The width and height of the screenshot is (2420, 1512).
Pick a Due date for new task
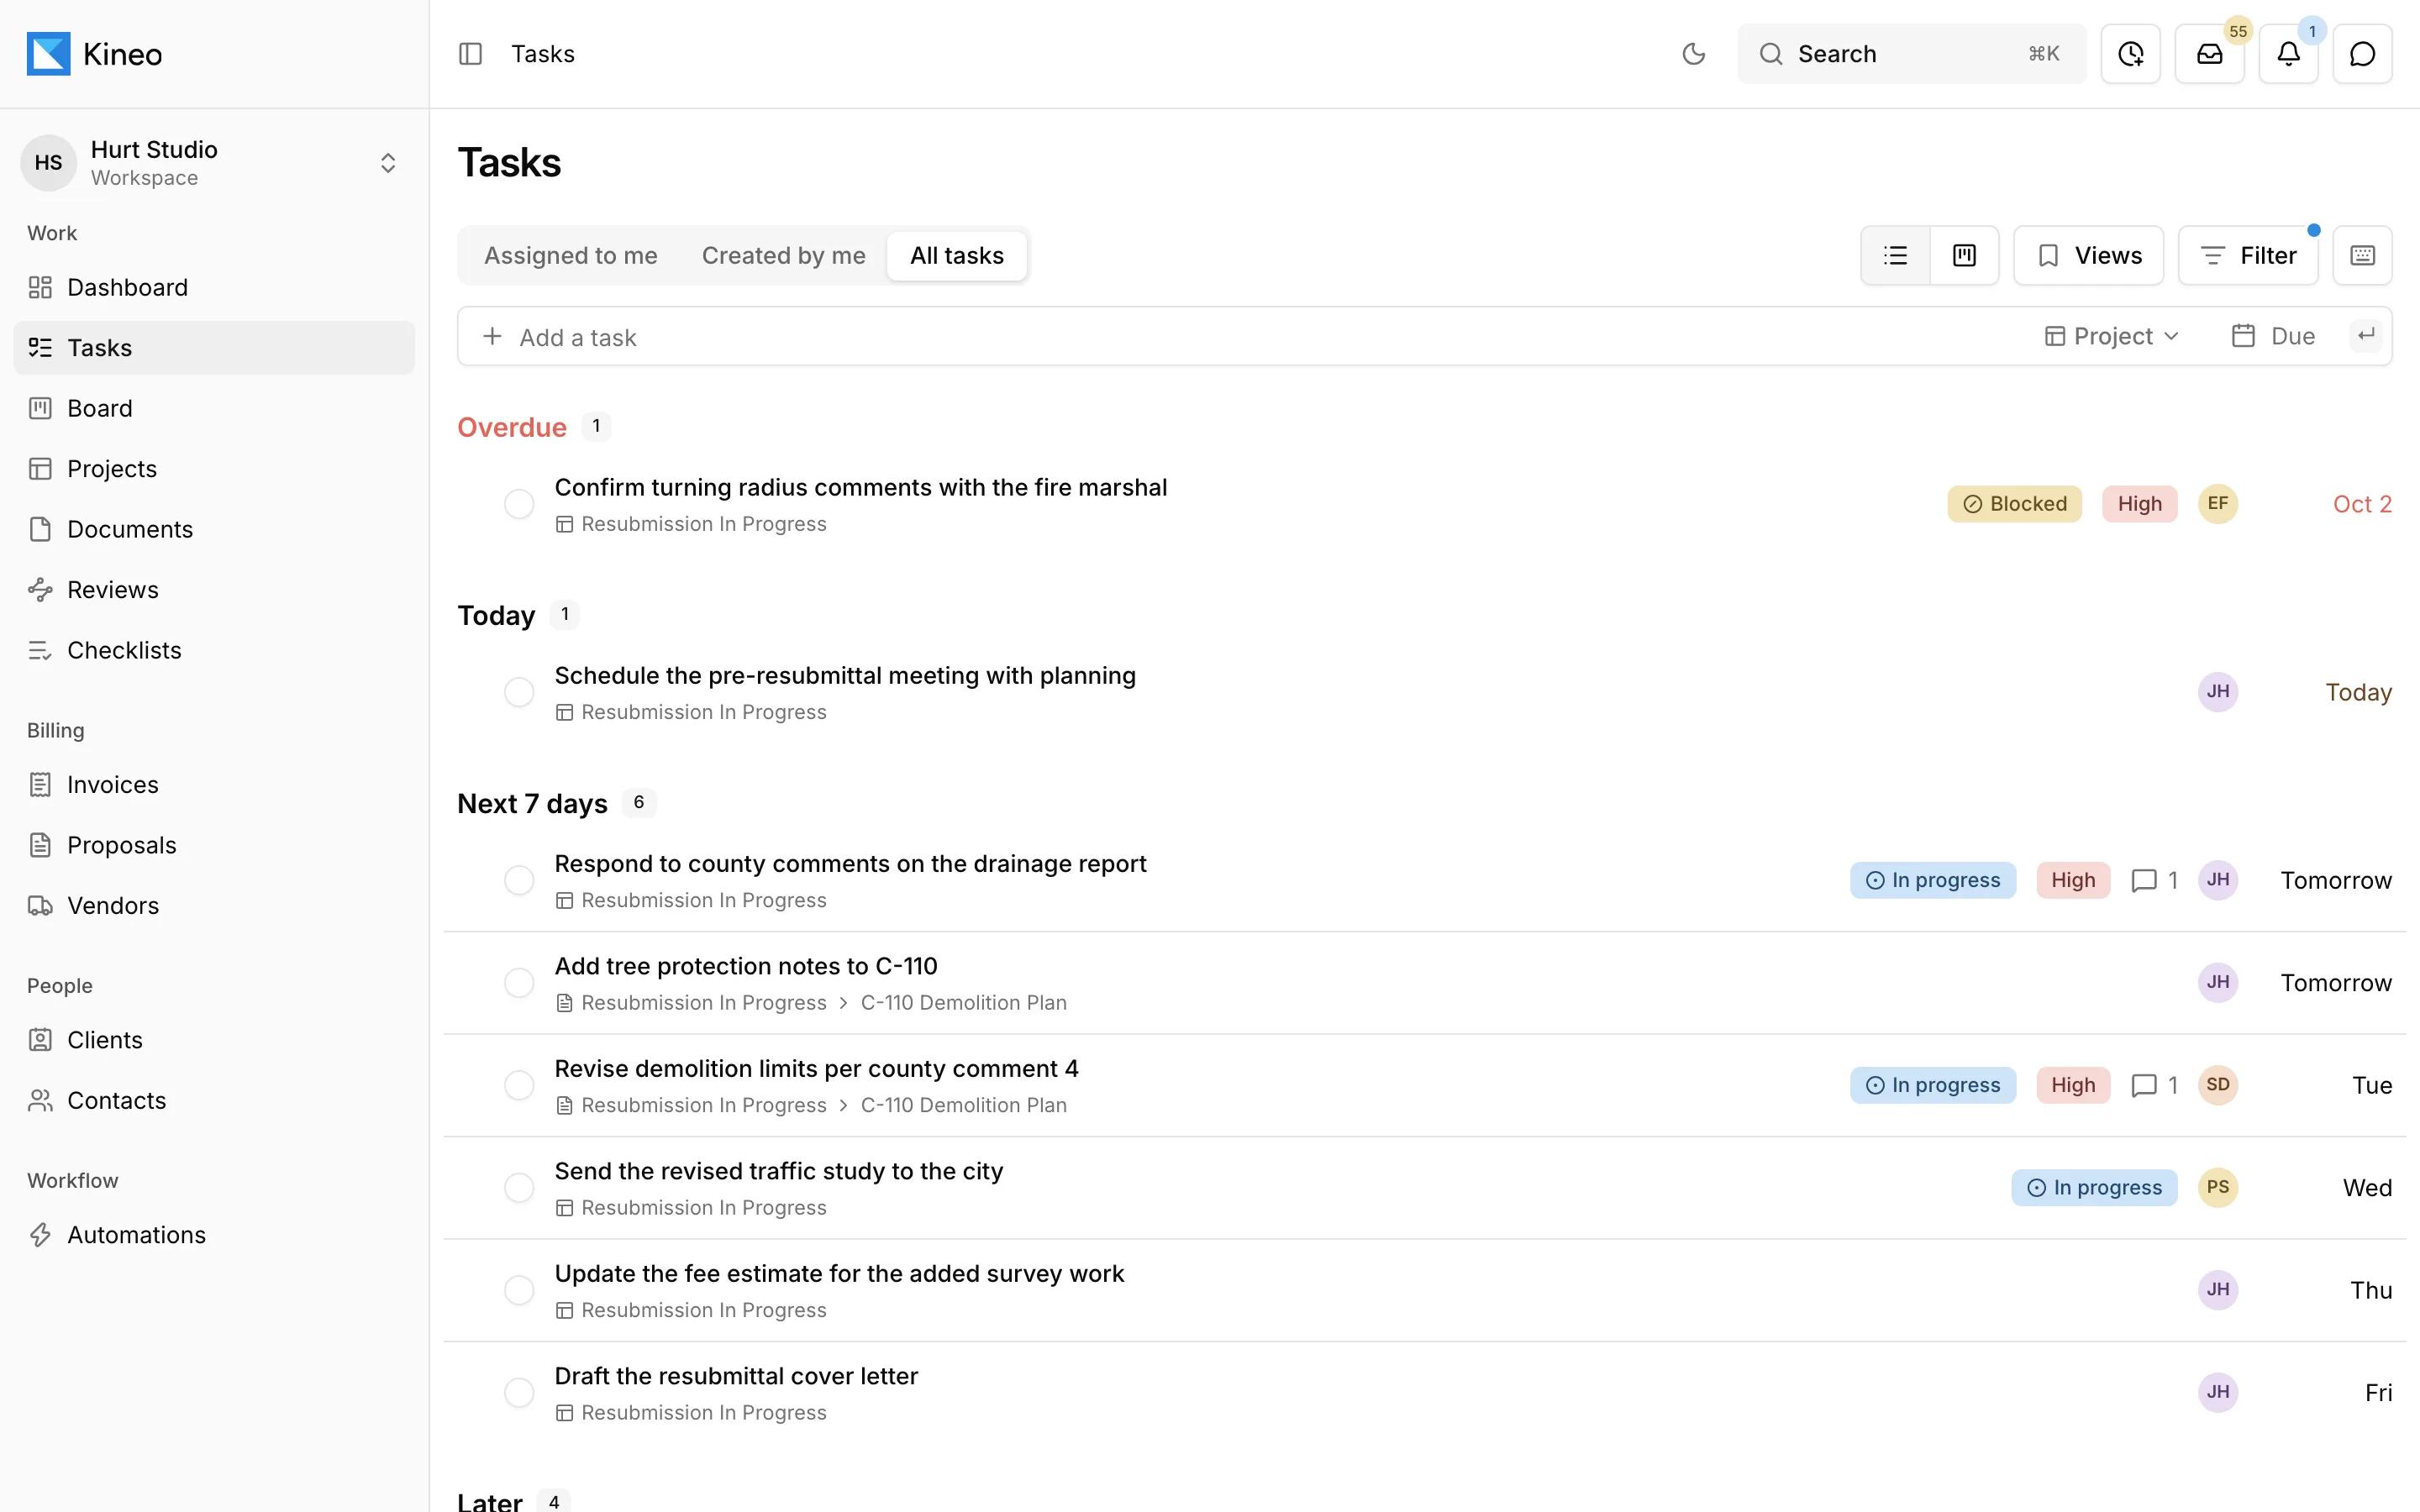tap(2272, 336)
